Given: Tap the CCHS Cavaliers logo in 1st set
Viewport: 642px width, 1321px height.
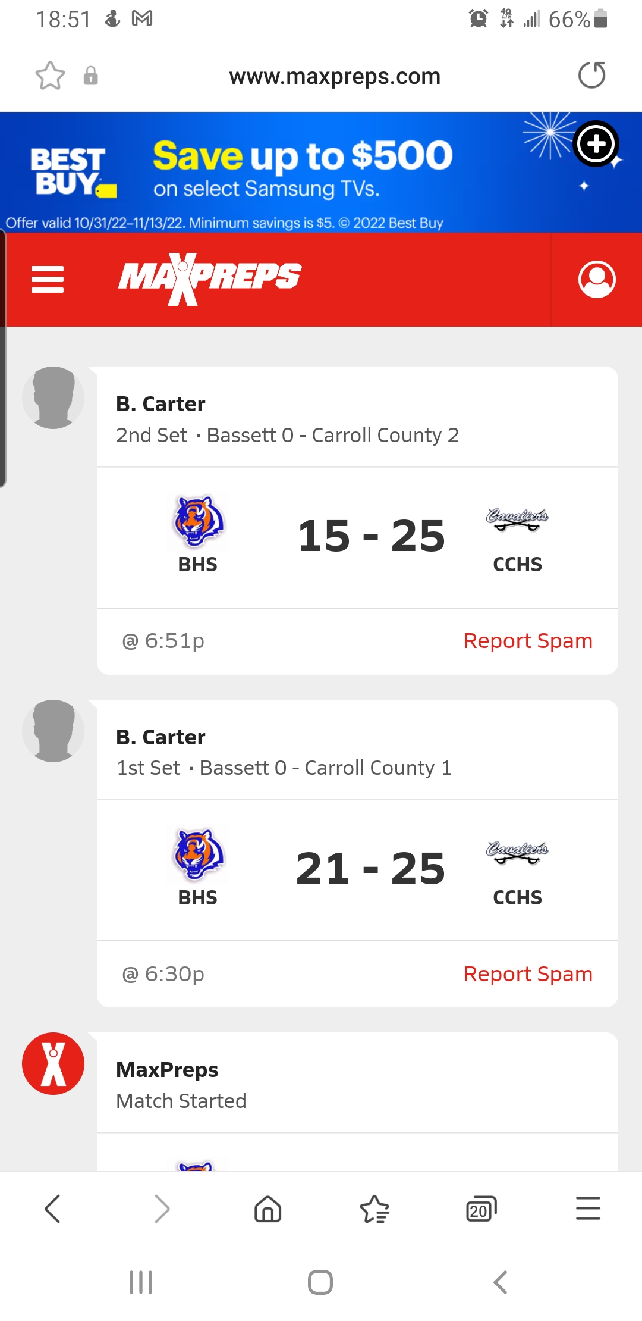Looking at the screenshot, I should (x=517, y=852).
